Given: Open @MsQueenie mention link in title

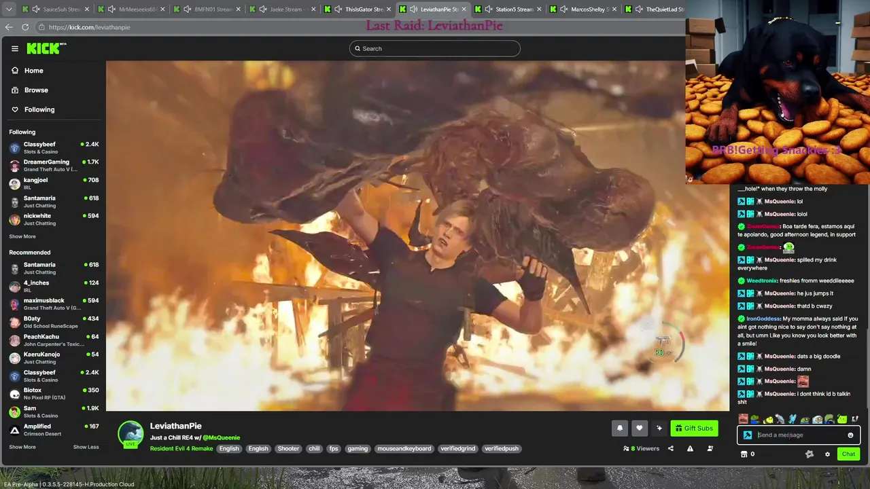Looking at the screenshot, I should [x=221, y=437].
